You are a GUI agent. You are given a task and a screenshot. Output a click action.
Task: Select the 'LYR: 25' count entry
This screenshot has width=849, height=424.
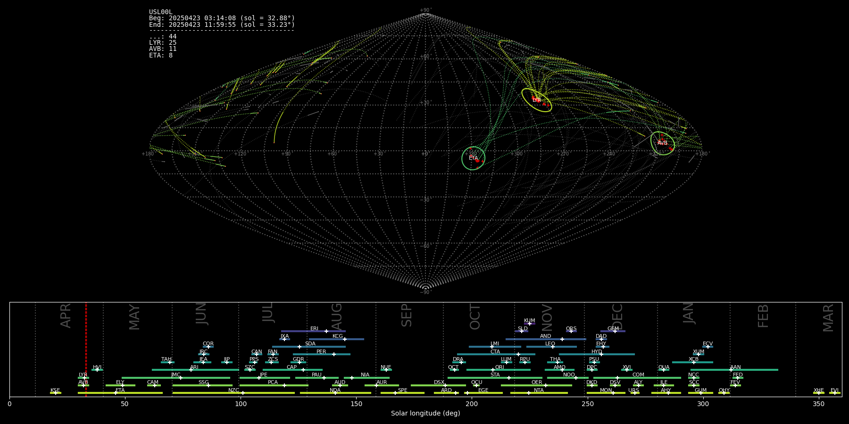point(163,43)
